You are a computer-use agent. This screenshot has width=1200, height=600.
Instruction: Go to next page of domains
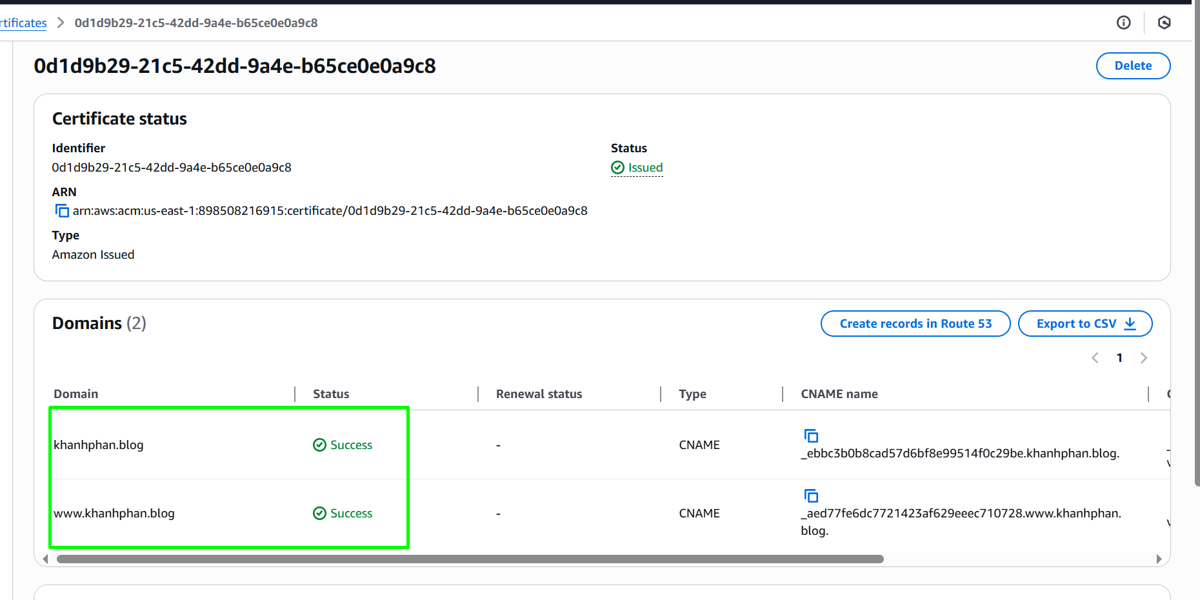point(1144,358)
